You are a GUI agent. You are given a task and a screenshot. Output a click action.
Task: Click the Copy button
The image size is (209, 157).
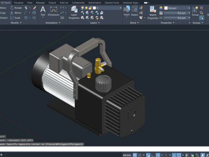pyautogui.click(x=3, y=13)
